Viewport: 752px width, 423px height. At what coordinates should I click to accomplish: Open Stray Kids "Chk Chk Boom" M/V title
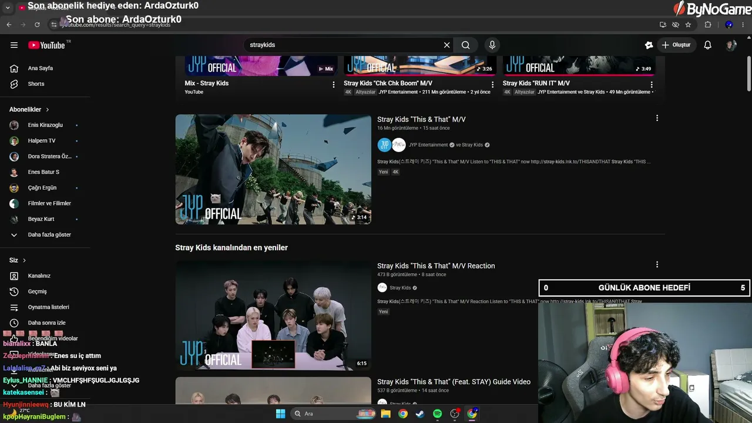point(388,83)
